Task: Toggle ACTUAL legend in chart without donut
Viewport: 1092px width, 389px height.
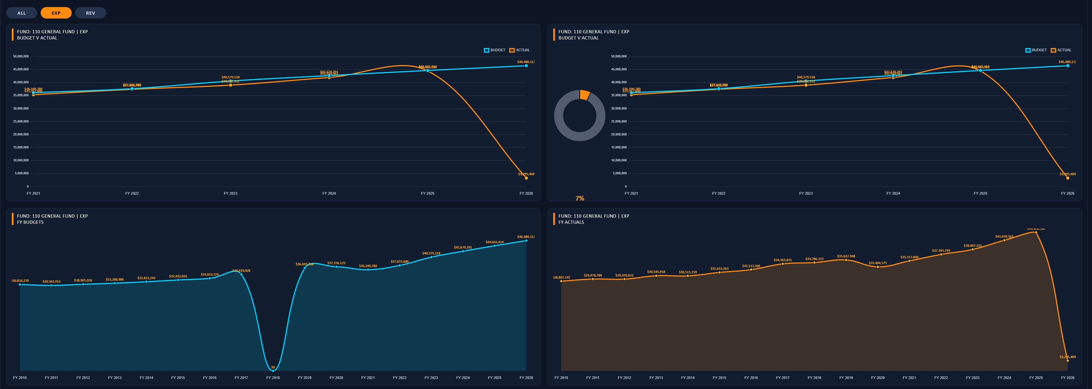Action: pos(520,50)
